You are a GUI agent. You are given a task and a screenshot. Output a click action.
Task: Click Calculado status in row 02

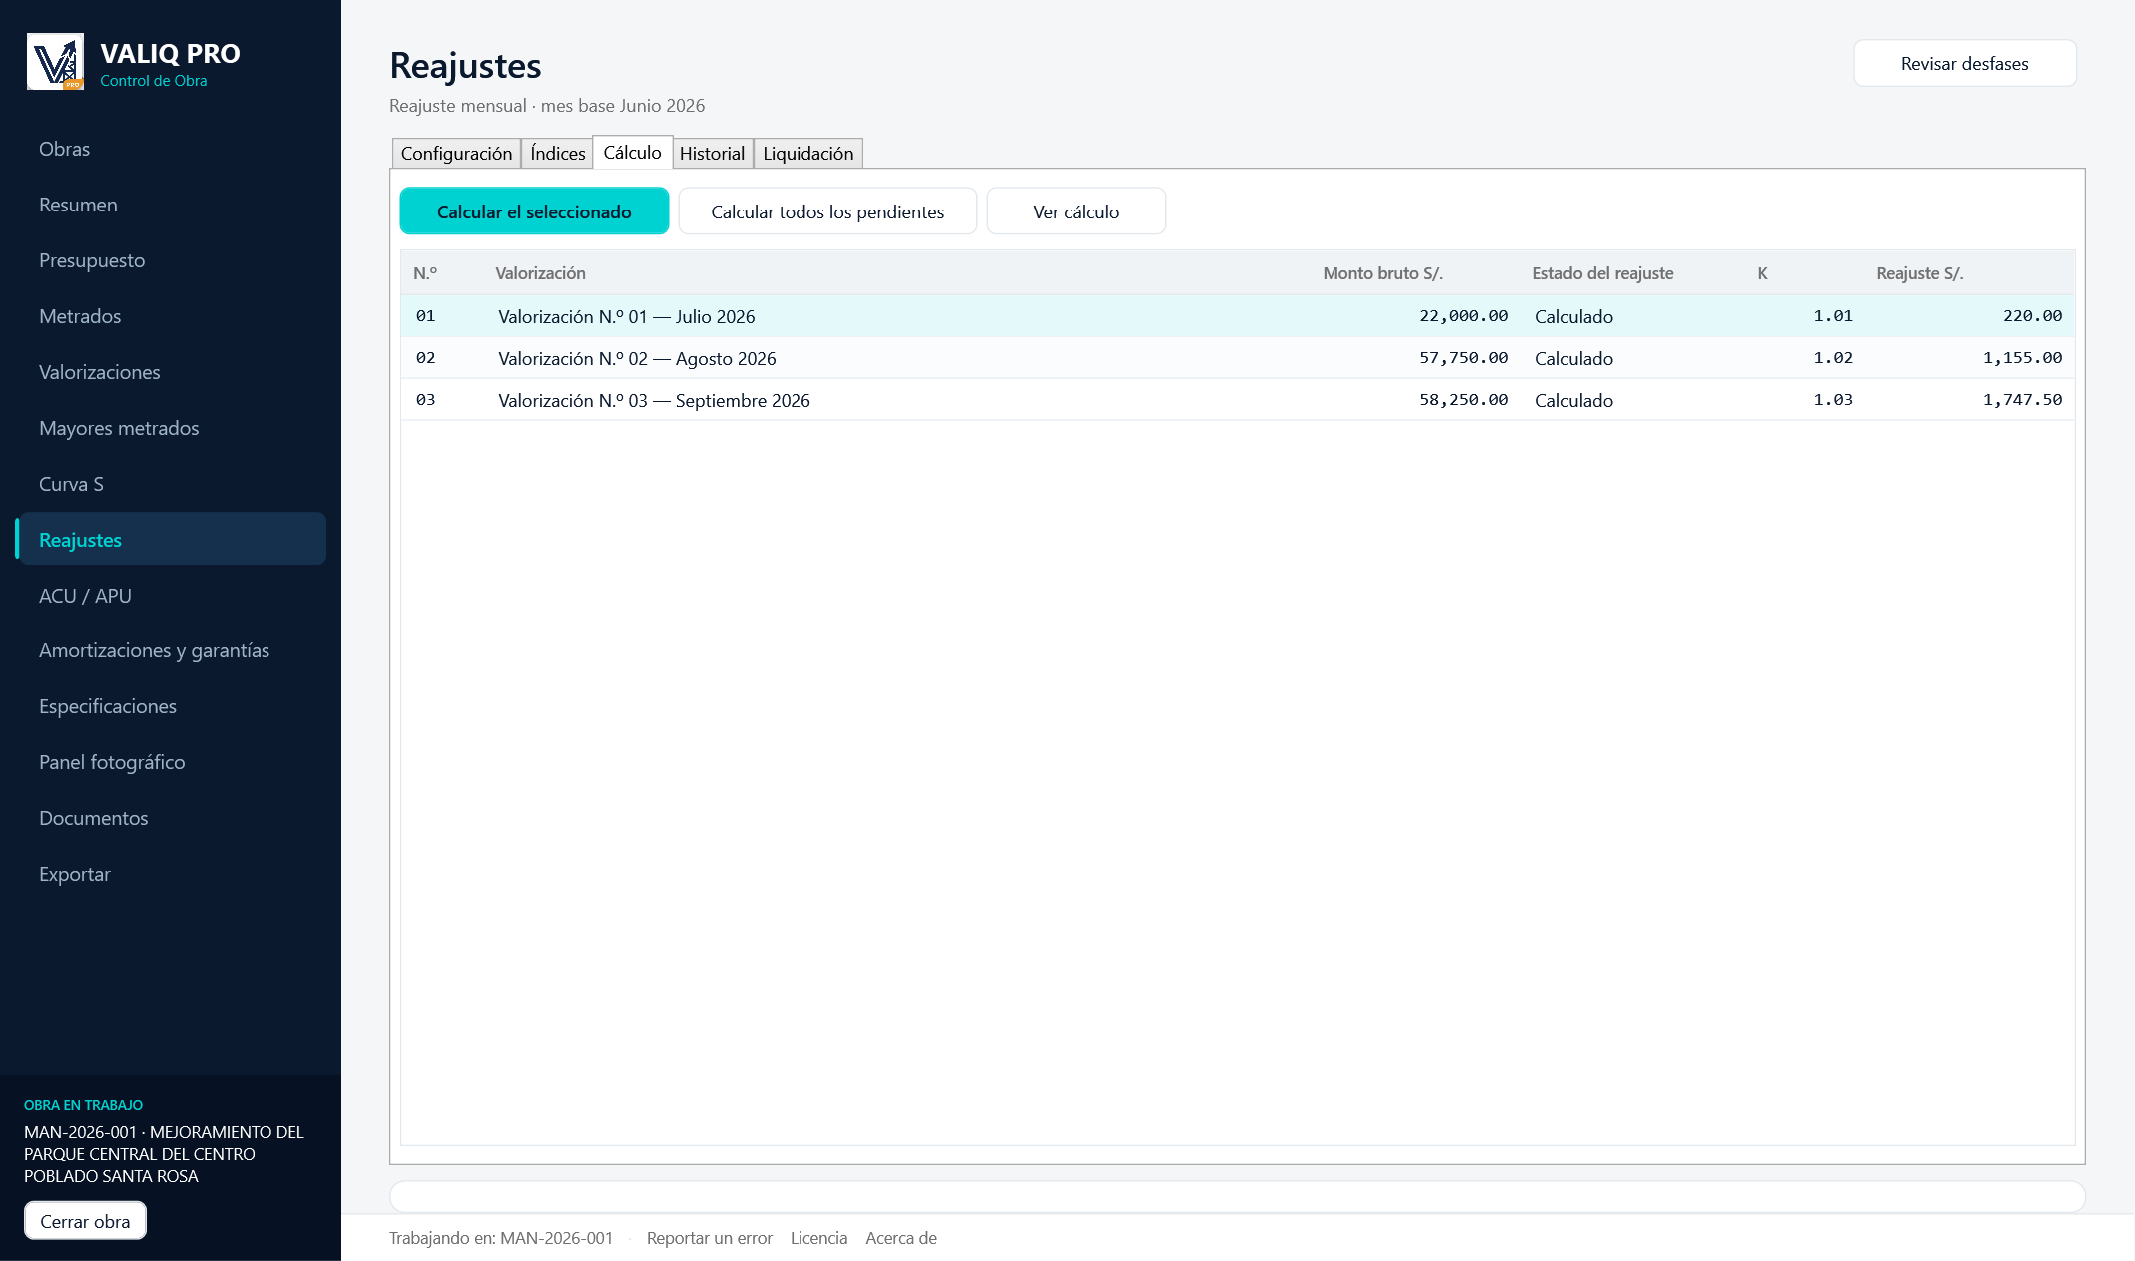tap(1574, 358)
